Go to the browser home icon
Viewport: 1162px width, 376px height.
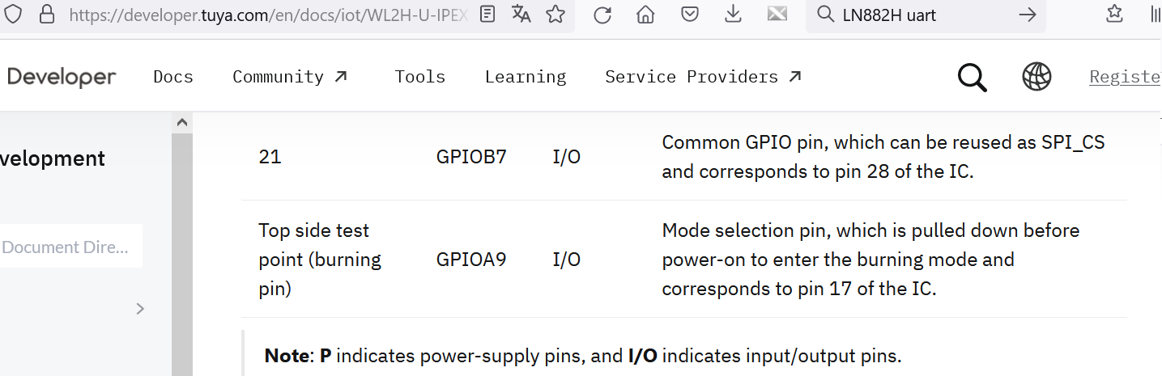645,15
